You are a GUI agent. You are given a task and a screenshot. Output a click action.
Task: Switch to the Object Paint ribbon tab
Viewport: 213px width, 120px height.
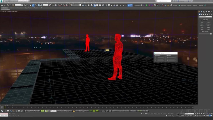click(x=28, y=8)
